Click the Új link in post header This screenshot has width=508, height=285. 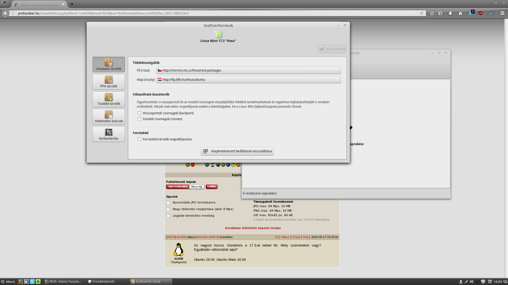(276, 237)
